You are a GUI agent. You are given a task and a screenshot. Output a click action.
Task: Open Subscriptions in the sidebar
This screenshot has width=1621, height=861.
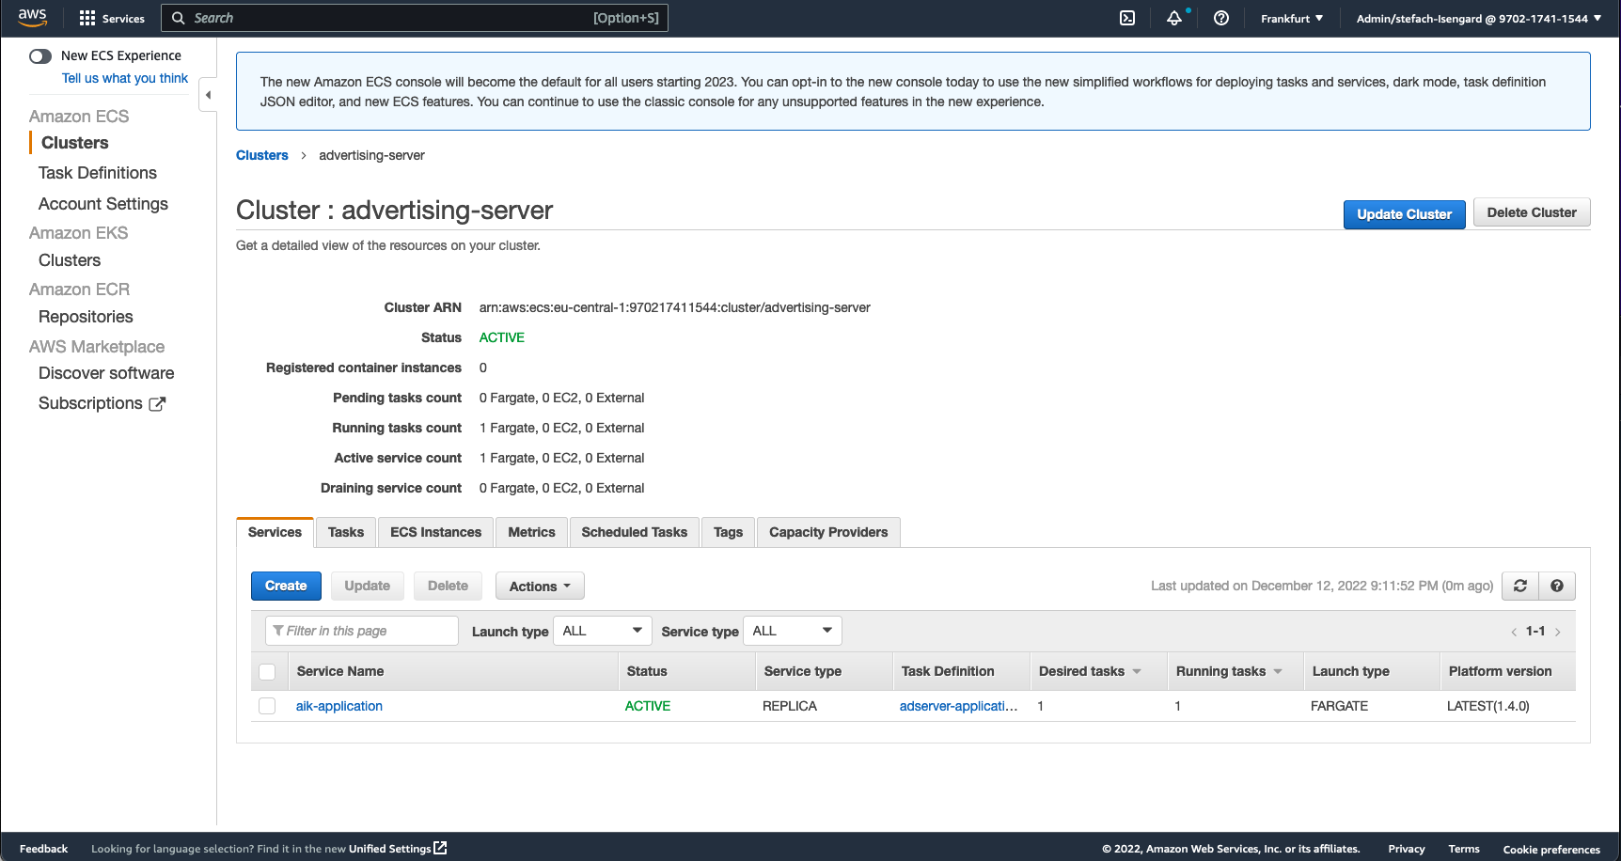(x=90, y=403)
